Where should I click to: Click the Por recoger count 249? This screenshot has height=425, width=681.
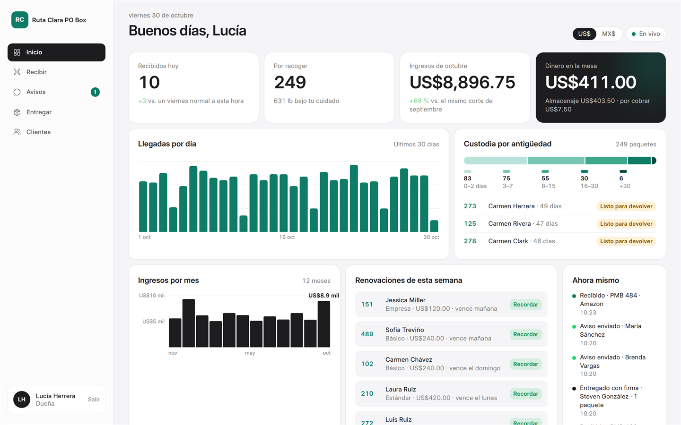[x=290, y=83]
